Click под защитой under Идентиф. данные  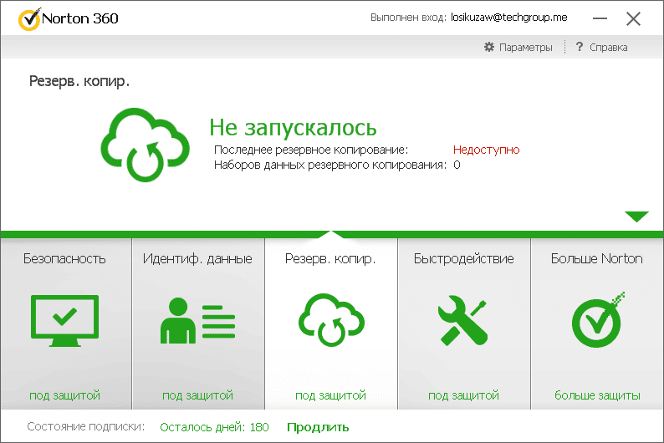point(197,395)
